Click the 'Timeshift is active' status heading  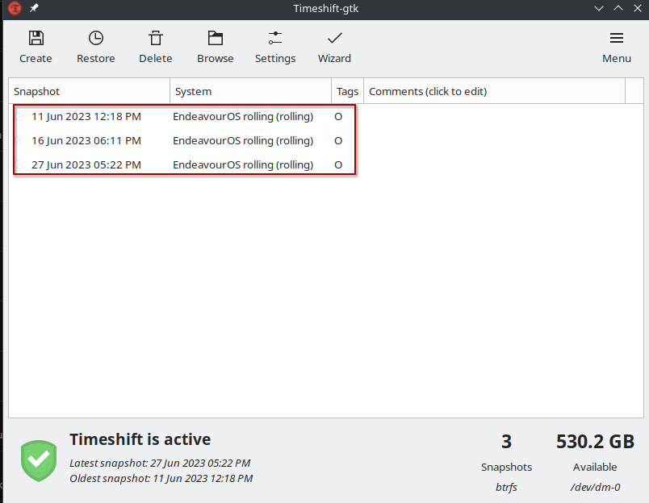point(140,439)
